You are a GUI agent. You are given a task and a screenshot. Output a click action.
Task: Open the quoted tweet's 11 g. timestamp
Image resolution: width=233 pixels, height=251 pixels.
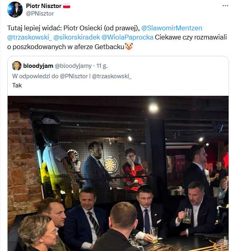(102, 66)
